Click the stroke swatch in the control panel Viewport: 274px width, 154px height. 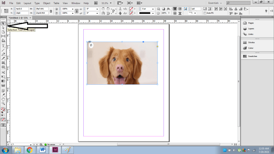(131, 13)
